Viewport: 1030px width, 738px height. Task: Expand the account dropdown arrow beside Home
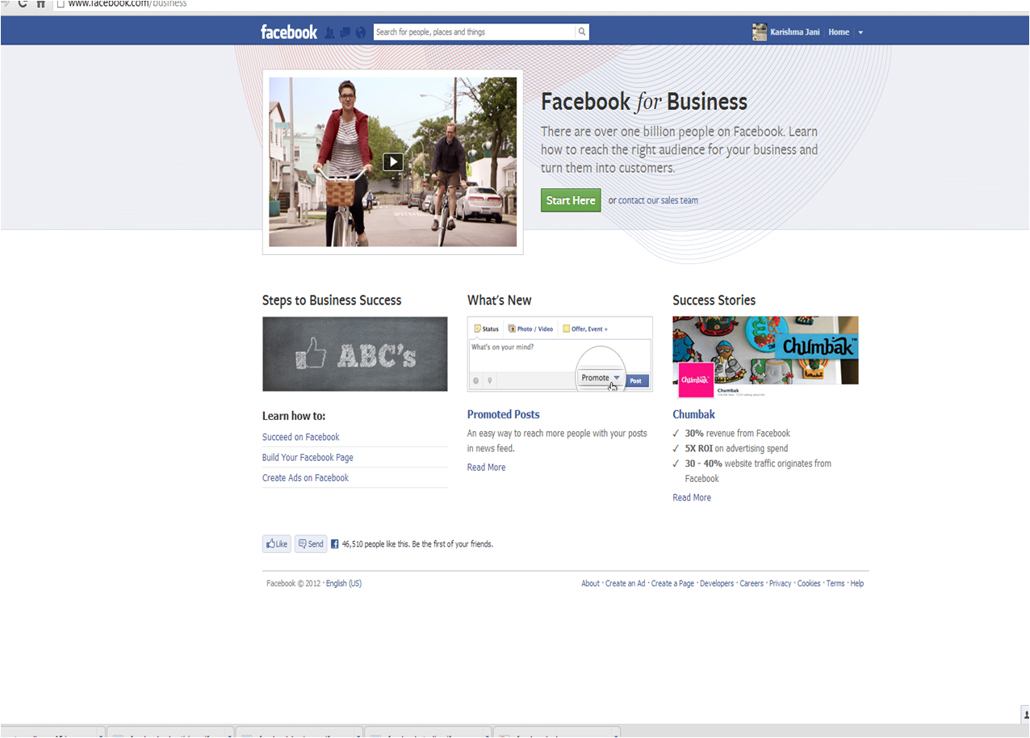(x=860, y=33)
